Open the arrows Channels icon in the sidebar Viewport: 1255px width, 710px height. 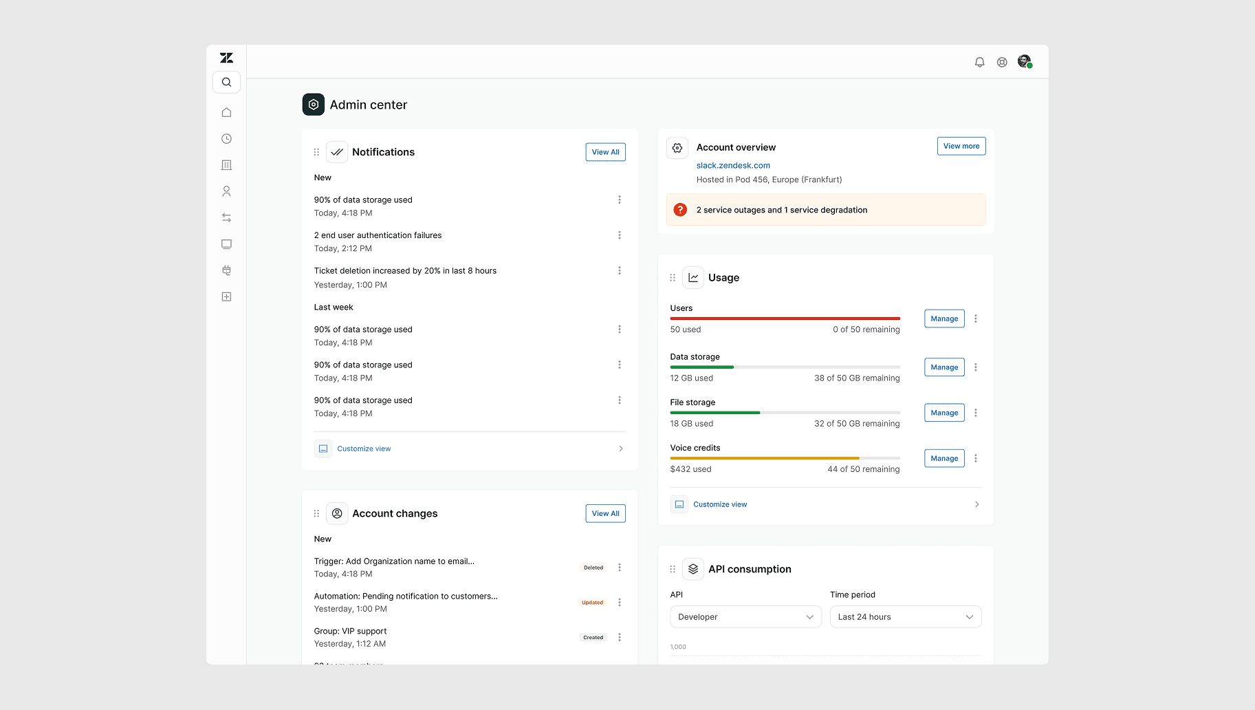pos(226,217)
